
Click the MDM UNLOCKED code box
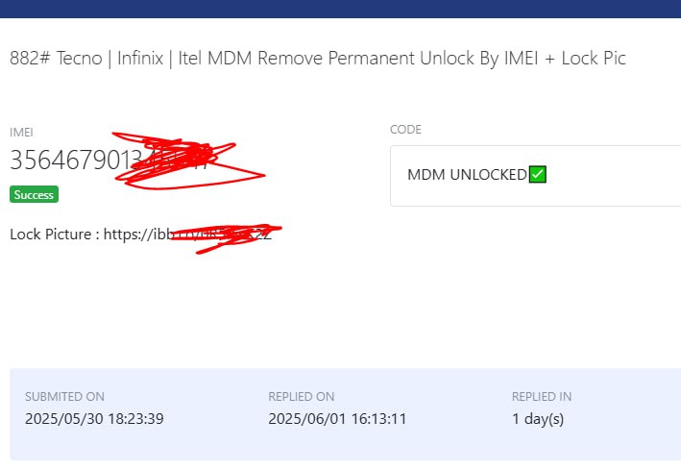[x=536, y=176]
